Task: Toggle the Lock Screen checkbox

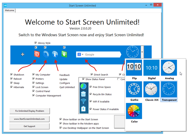Action: pos(33,87)
